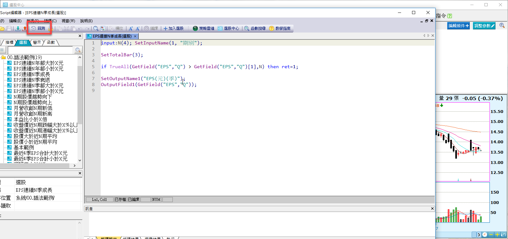Open 選股中心 from the toolbar
Viewport: 508px width, 239px height.
click(x=228, y=28)
